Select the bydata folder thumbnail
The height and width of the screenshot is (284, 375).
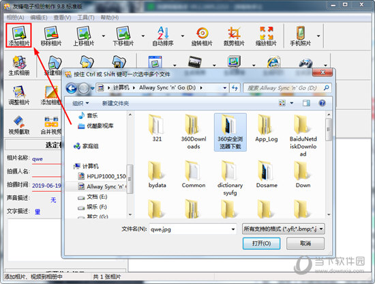[x=157, y=175]
